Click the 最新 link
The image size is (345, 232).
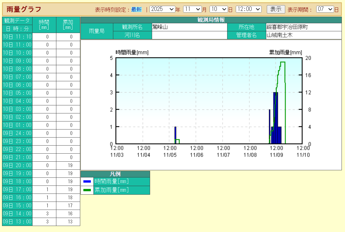tap(137, 9)
